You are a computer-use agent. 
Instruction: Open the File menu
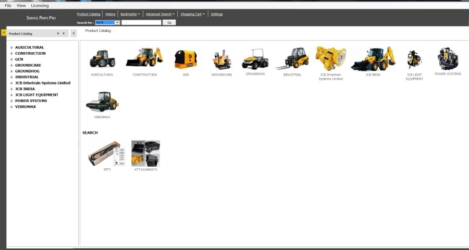(x=8, y=5)
